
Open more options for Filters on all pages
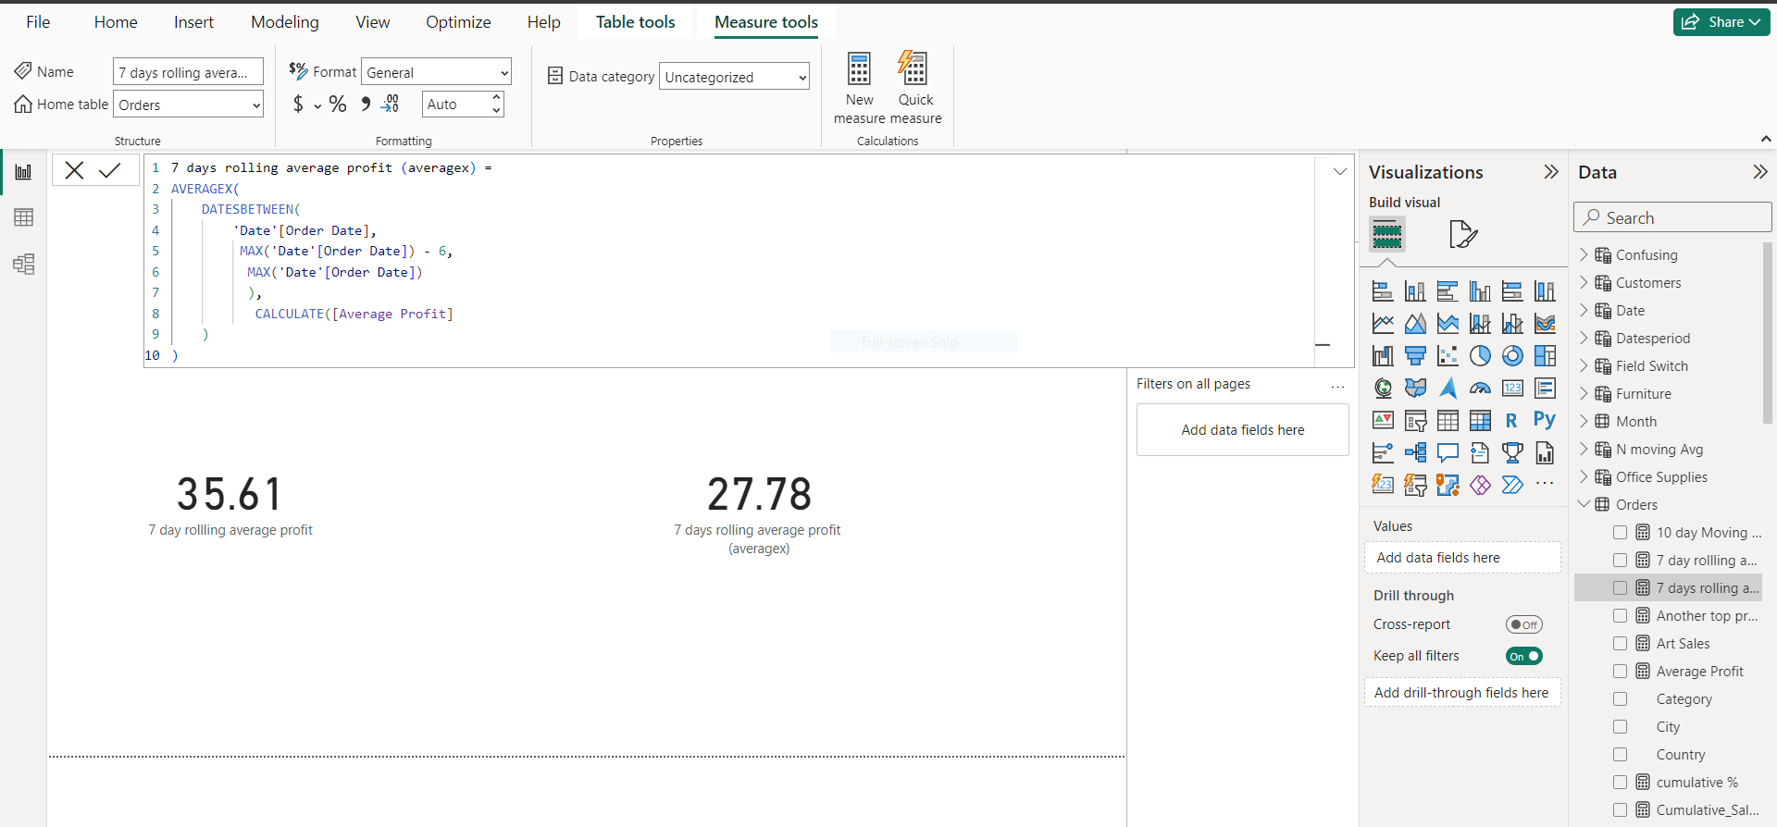[x=1337, y=386]
